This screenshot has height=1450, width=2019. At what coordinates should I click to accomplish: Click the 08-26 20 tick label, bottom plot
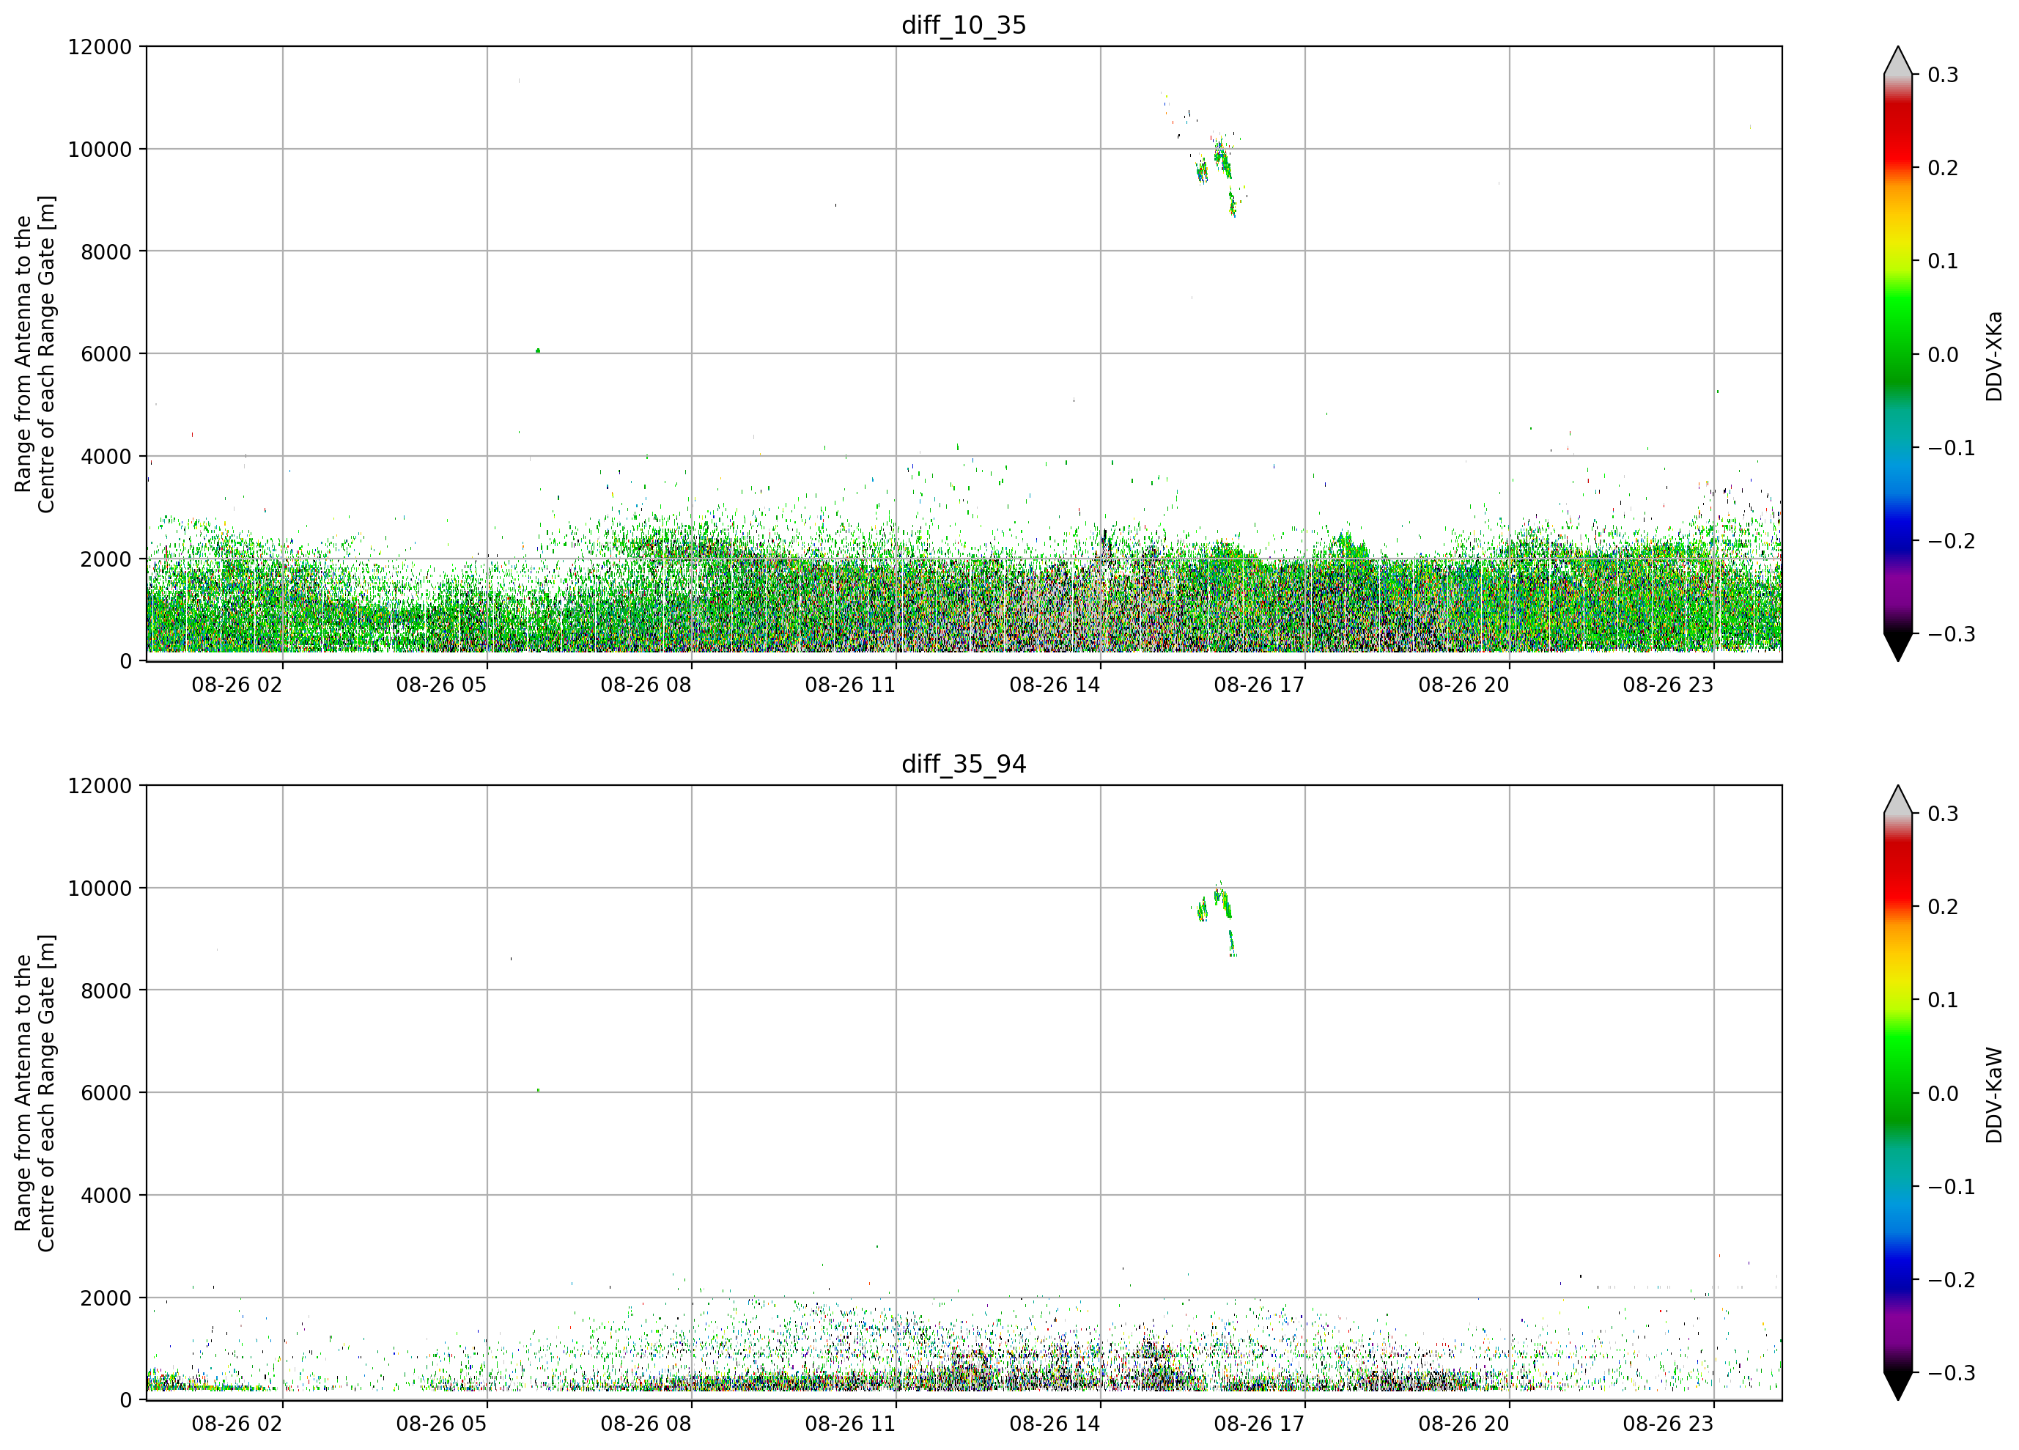point(1464,1424)
